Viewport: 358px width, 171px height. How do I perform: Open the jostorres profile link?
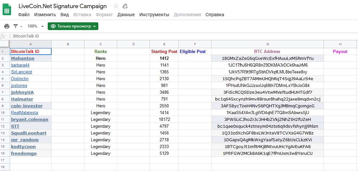point(19,85)
